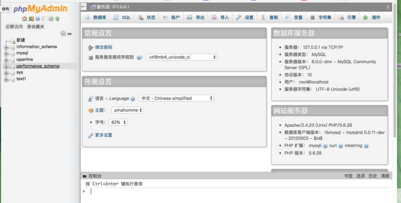This screenshot has width=401, height=203.
Task: Click 选项 in the console bar
Action: [x=360, y=176]
